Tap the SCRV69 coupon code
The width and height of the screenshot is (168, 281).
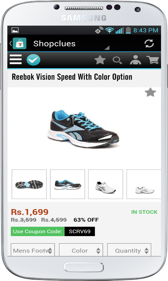80,231
